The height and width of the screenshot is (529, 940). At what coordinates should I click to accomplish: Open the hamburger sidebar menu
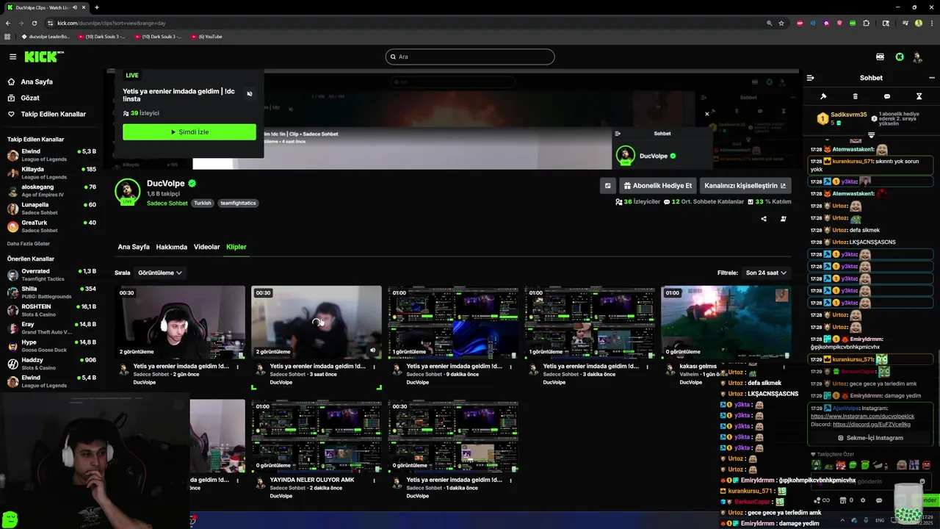tap(12, 57)
